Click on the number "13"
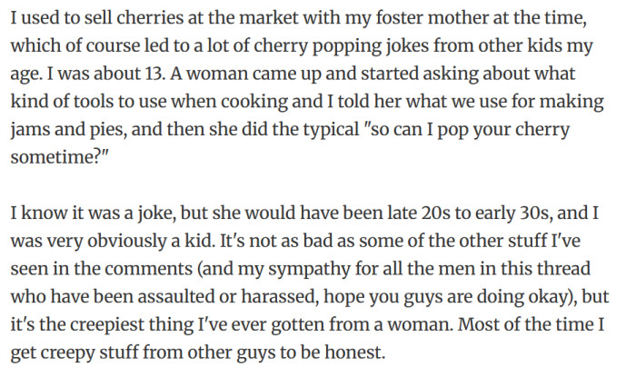The width and height of the screenshot is (636, 387). click(154, 74)
